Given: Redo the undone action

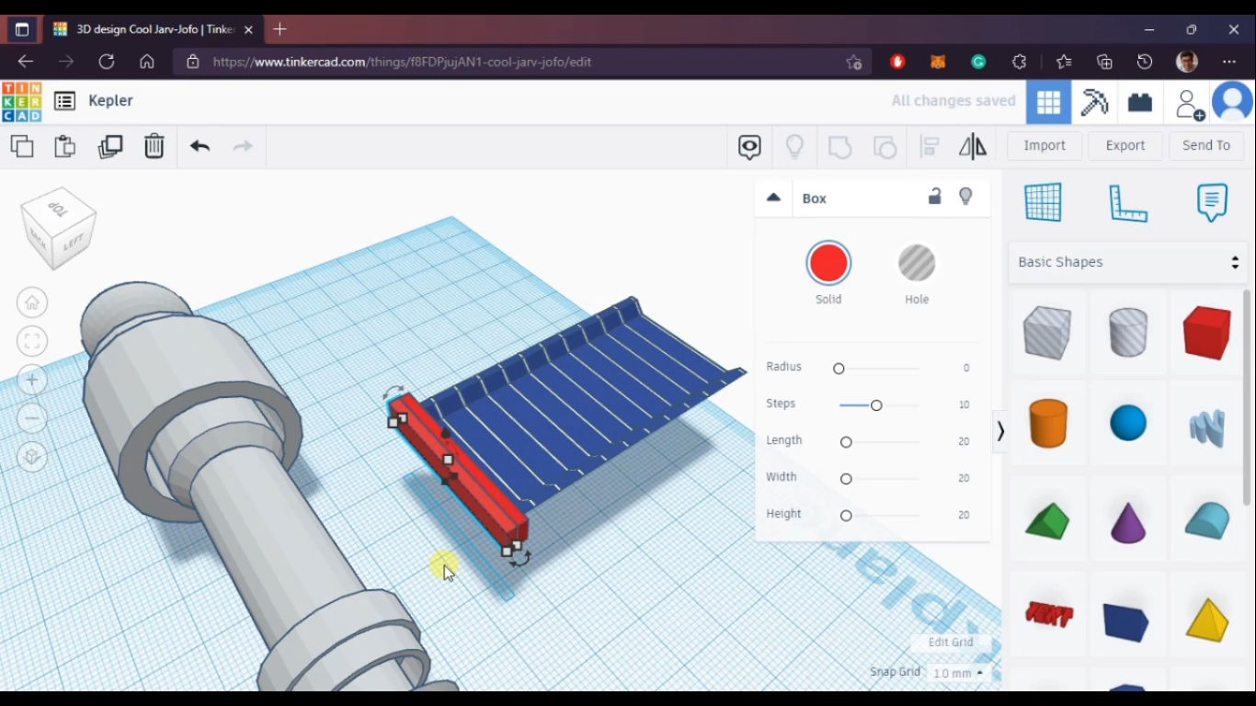Looking at the screenshot, I should 243,146.
